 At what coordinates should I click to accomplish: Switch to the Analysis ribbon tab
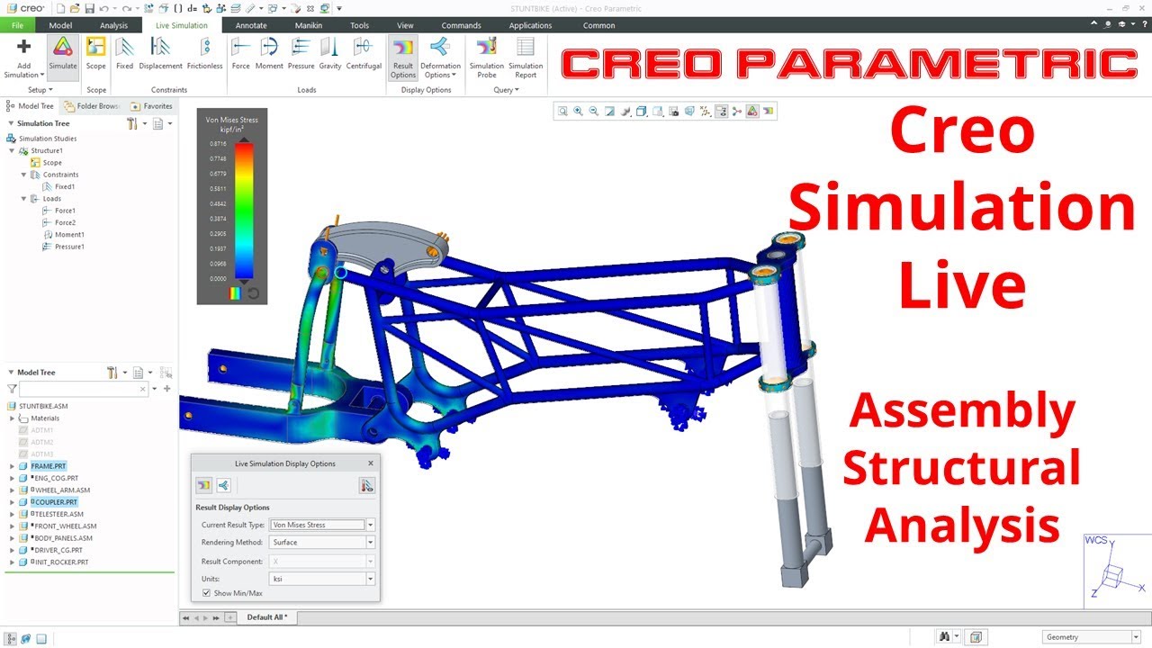(113, 25)
